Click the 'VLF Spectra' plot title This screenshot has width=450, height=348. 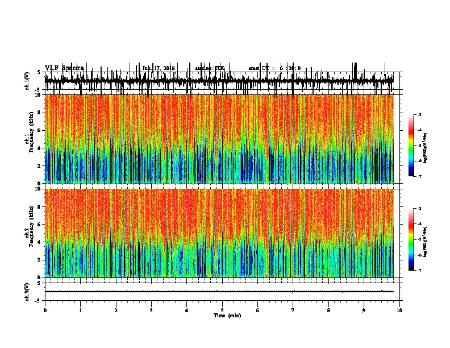[64, 68]
